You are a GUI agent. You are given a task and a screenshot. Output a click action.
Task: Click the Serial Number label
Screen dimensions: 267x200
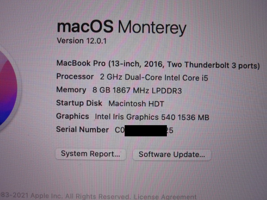[82, 130]
